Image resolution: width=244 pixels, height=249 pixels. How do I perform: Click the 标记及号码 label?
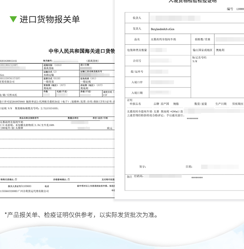(x=199, y=58)
